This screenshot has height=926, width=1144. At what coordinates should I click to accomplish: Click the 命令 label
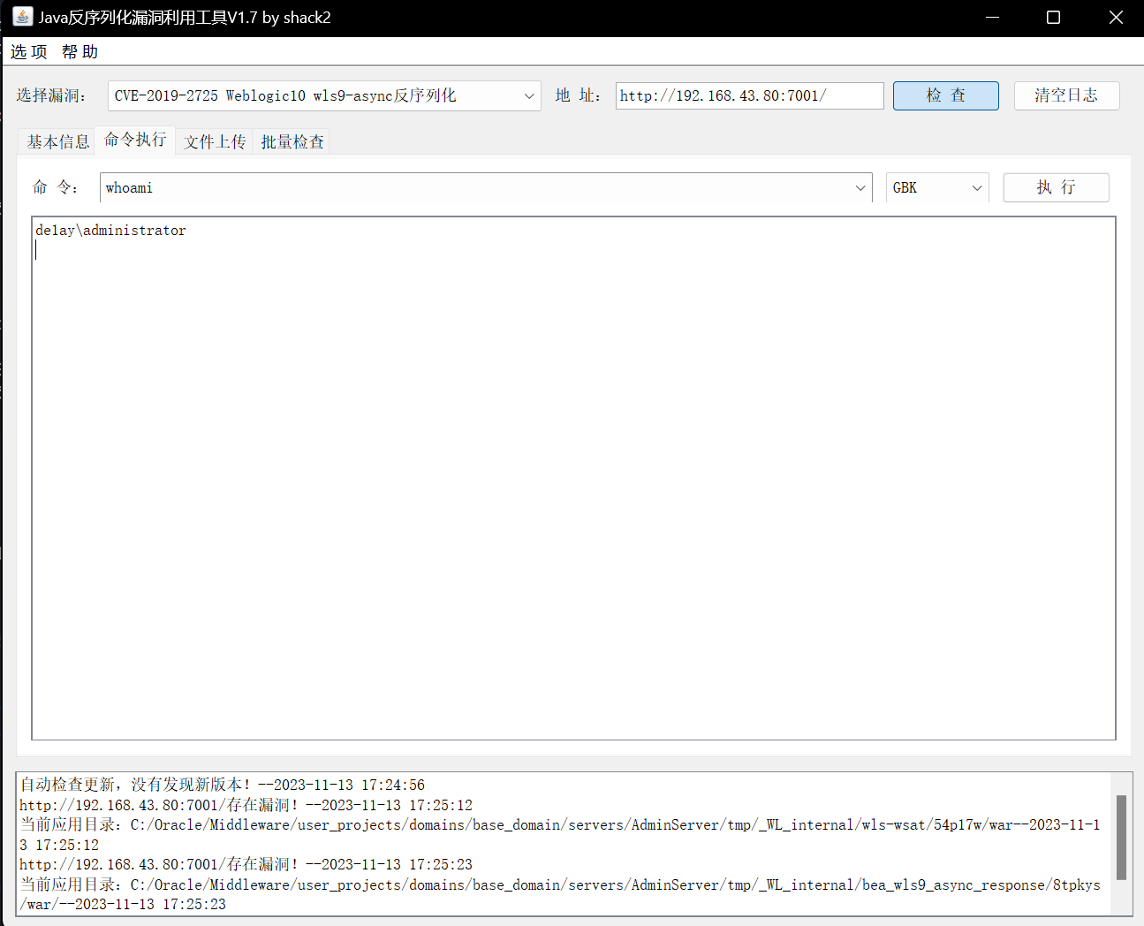[55, 187]
